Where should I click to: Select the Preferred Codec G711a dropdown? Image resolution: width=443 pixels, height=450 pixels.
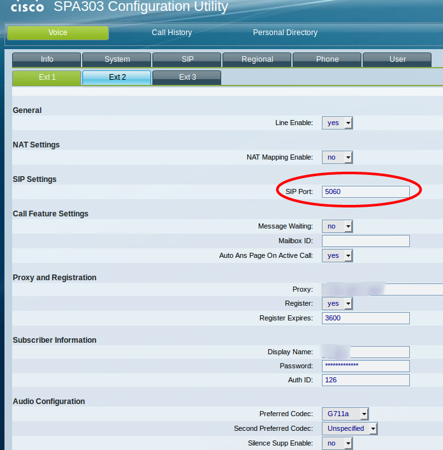pos(345,414)
